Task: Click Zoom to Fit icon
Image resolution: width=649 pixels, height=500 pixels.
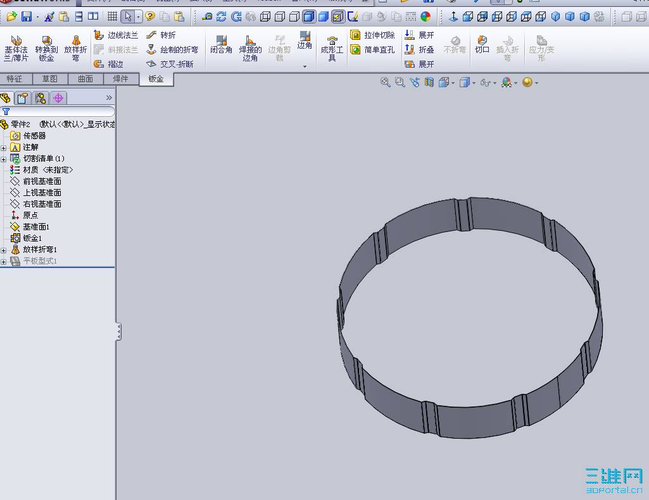Action: (386, 82)
